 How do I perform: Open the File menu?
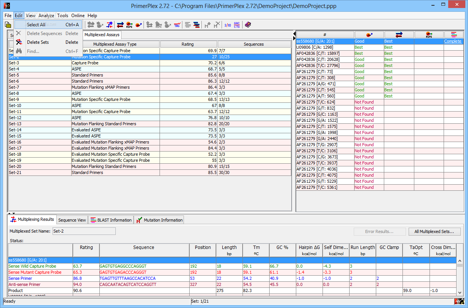[8, 16]
